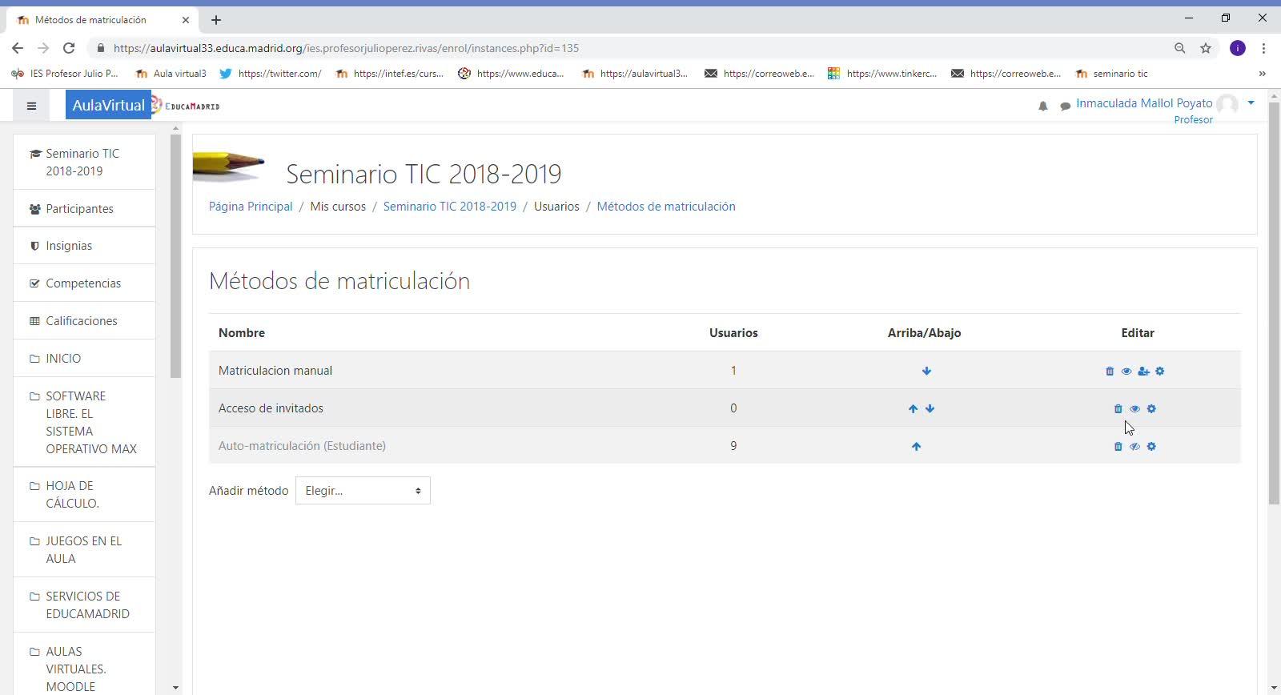Move Matriculacion manual down
This screenshot has height=695, width=1281.
coord(926,372)
